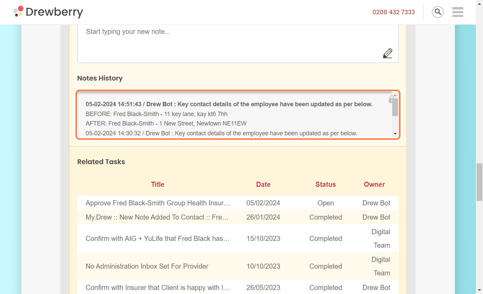Sort tasks by the Title column header
Image resolution: width=483 pixels, height=294 pixels.
pyautogui.click(x=157, y=184)
